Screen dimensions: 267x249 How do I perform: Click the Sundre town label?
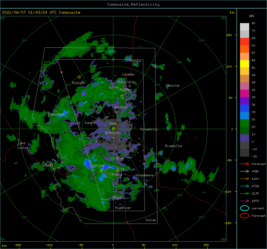[90, 123]
